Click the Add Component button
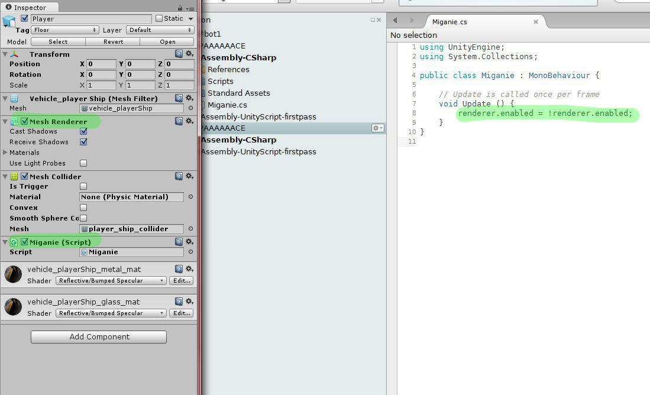 [x=99, y=337]
